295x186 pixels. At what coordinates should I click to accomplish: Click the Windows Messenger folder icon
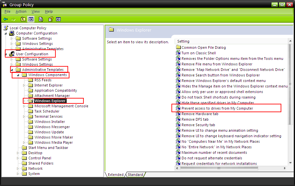click(31, 127)
